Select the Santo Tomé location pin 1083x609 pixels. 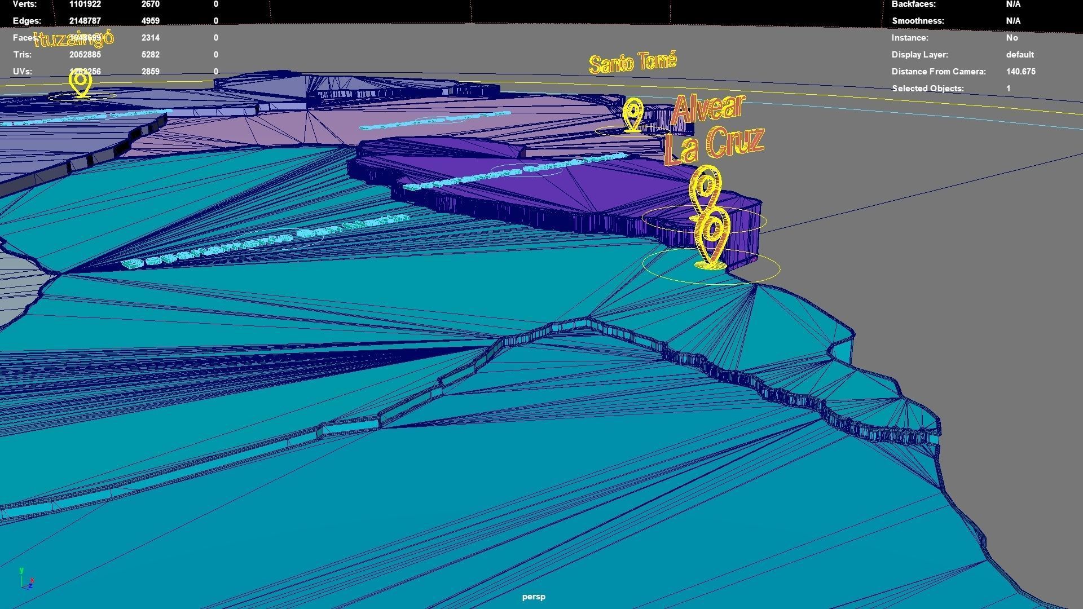pos(633,115)
